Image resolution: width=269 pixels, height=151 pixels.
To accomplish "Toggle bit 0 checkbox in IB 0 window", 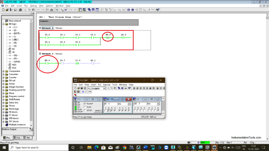I will tap(129, 110).
